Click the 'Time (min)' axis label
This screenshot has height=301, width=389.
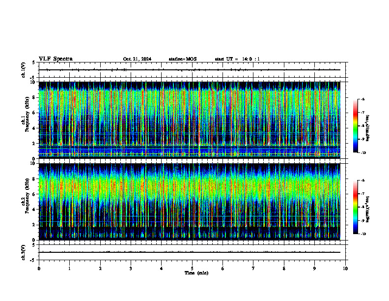(x=196, y=273)
